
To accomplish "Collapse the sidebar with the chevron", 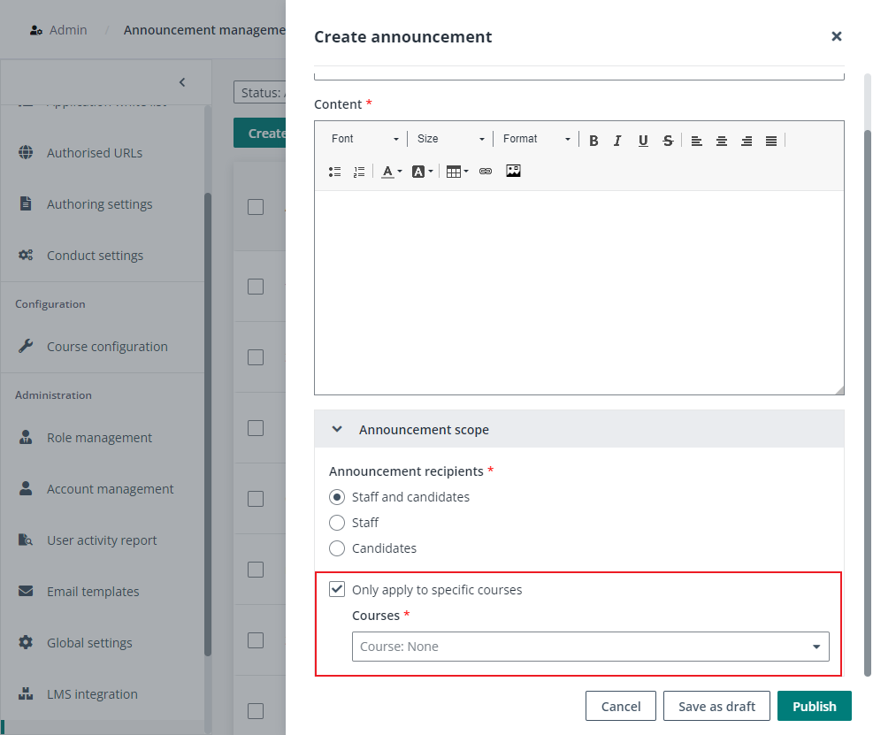I will 182,82.
